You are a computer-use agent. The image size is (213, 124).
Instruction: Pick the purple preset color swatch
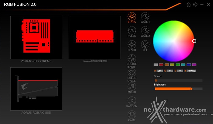pyautogui.click(x=194, y=65)
